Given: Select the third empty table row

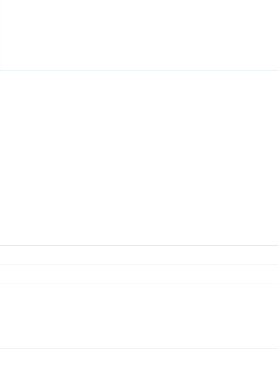Looking at the screenshot, I should tap(139, 293).
